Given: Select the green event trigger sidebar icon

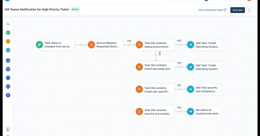Looking at the screenshot, I should [8, 33].
